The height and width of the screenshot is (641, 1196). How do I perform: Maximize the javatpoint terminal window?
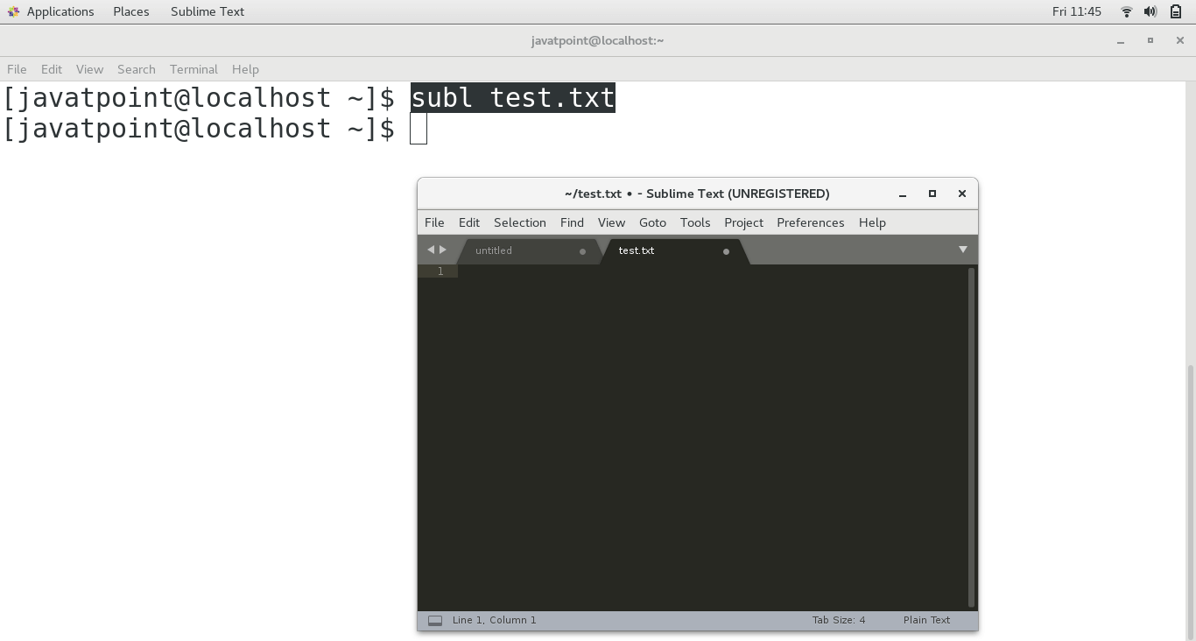pos(1150,40)
